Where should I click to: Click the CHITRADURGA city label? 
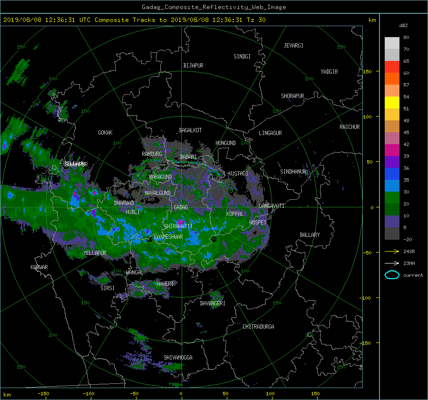click(x=258, y=327)
